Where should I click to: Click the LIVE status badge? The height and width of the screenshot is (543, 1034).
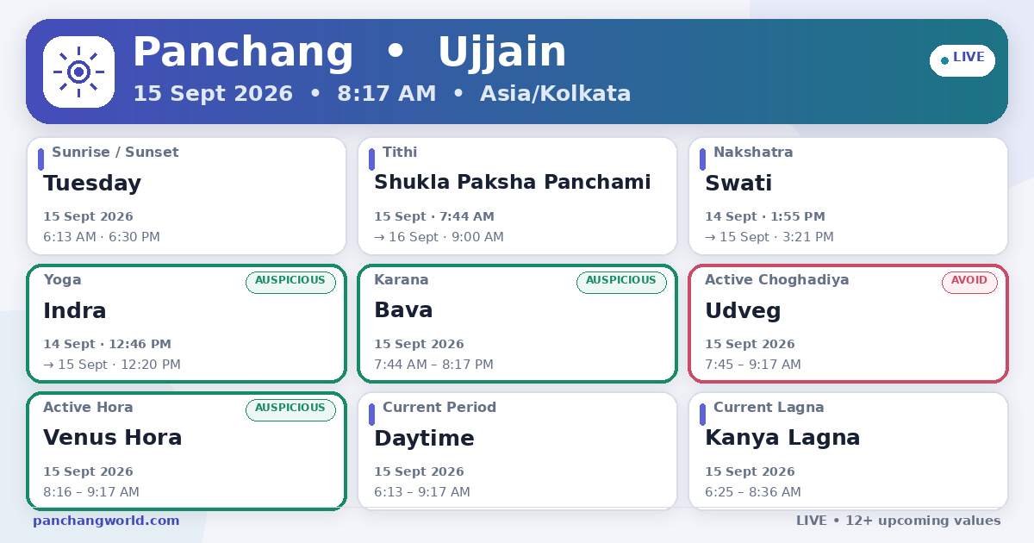tap(962, 60)
